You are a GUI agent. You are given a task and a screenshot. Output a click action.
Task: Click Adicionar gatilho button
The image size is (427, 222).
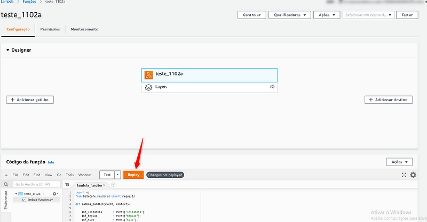[30, 100]
